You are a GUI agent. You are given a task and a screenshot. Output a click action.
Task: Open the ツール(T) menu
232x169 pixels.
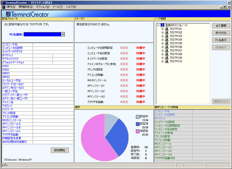tap(57, 7)
